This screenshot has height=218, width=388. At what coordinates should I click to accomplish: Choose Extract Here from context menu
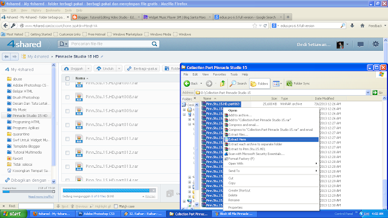click(271, 139)
